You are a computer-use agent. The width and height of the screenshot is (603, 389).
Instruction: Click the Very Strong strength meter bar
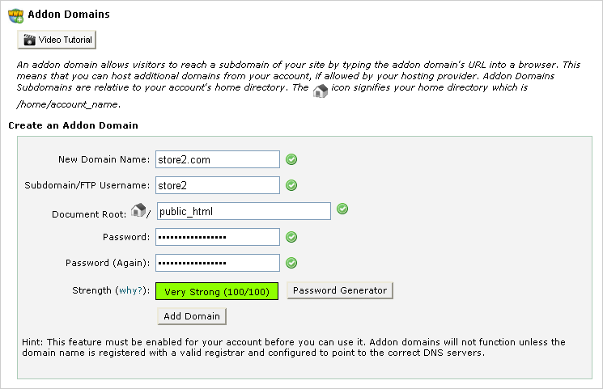click(x=217, y=291)
